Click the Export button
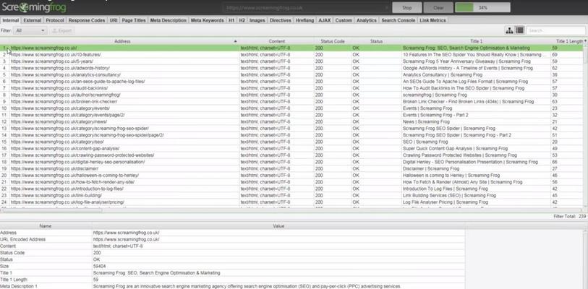This screenshot has width=588, height=289. [62, 31]
